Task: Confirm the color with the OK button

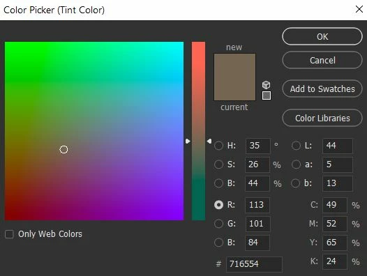Action: (322, 36)
